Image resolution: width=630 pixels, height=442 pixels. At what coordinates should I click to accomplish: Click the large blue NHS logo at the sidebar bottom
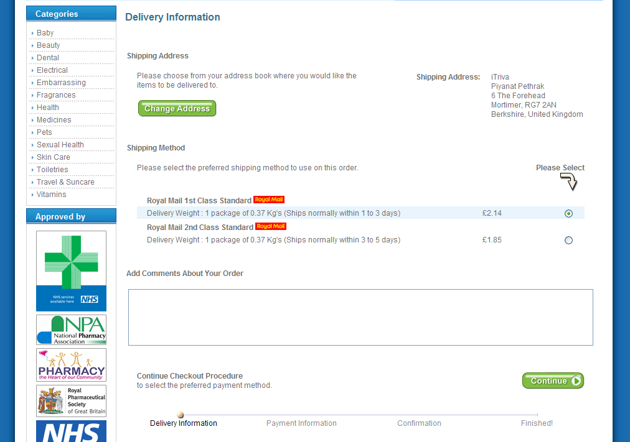71,431
